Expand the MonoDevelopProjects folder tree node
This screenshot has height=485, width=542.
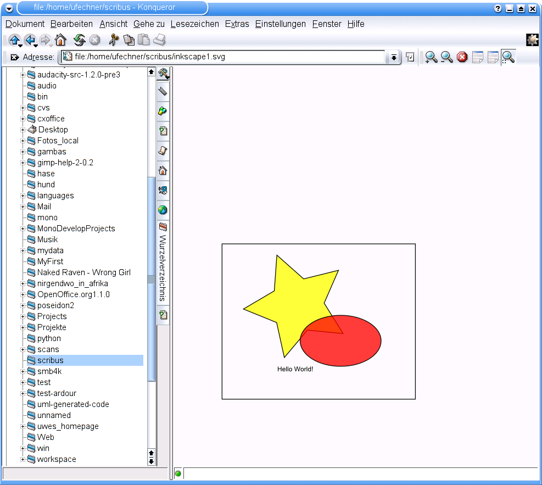pyautogui.click(x=23, y=228)
